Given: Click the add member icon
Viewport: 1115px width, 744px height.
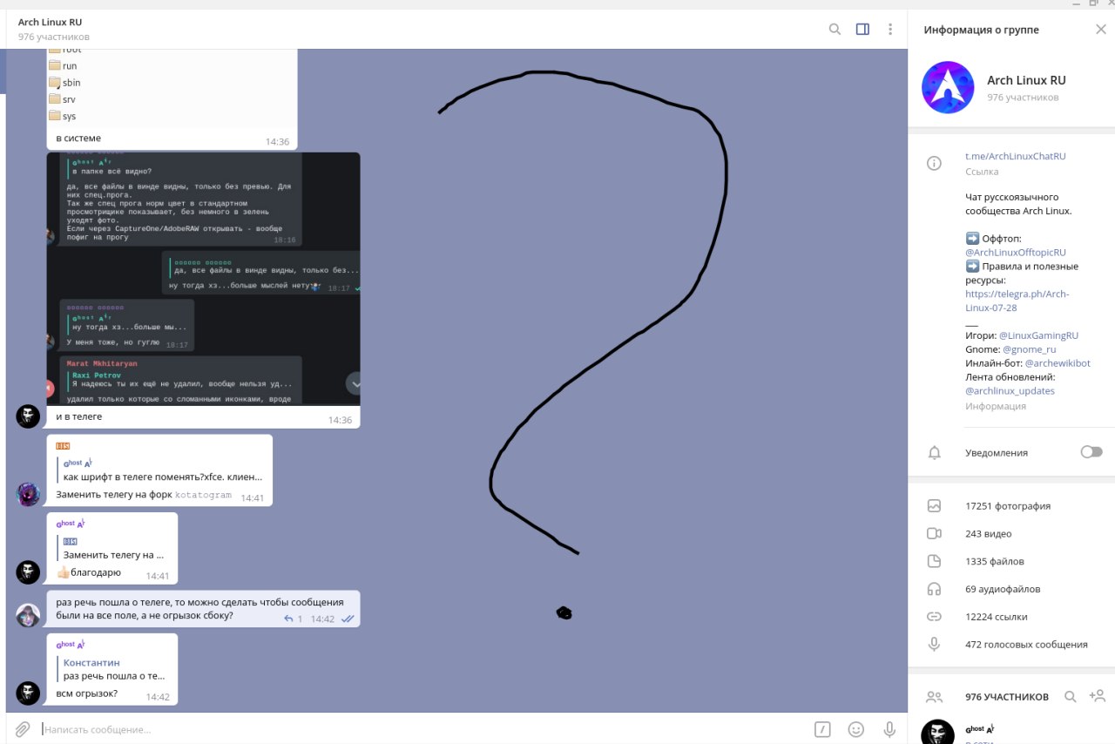Looking at the screenshot, I should click(1098, 695).
